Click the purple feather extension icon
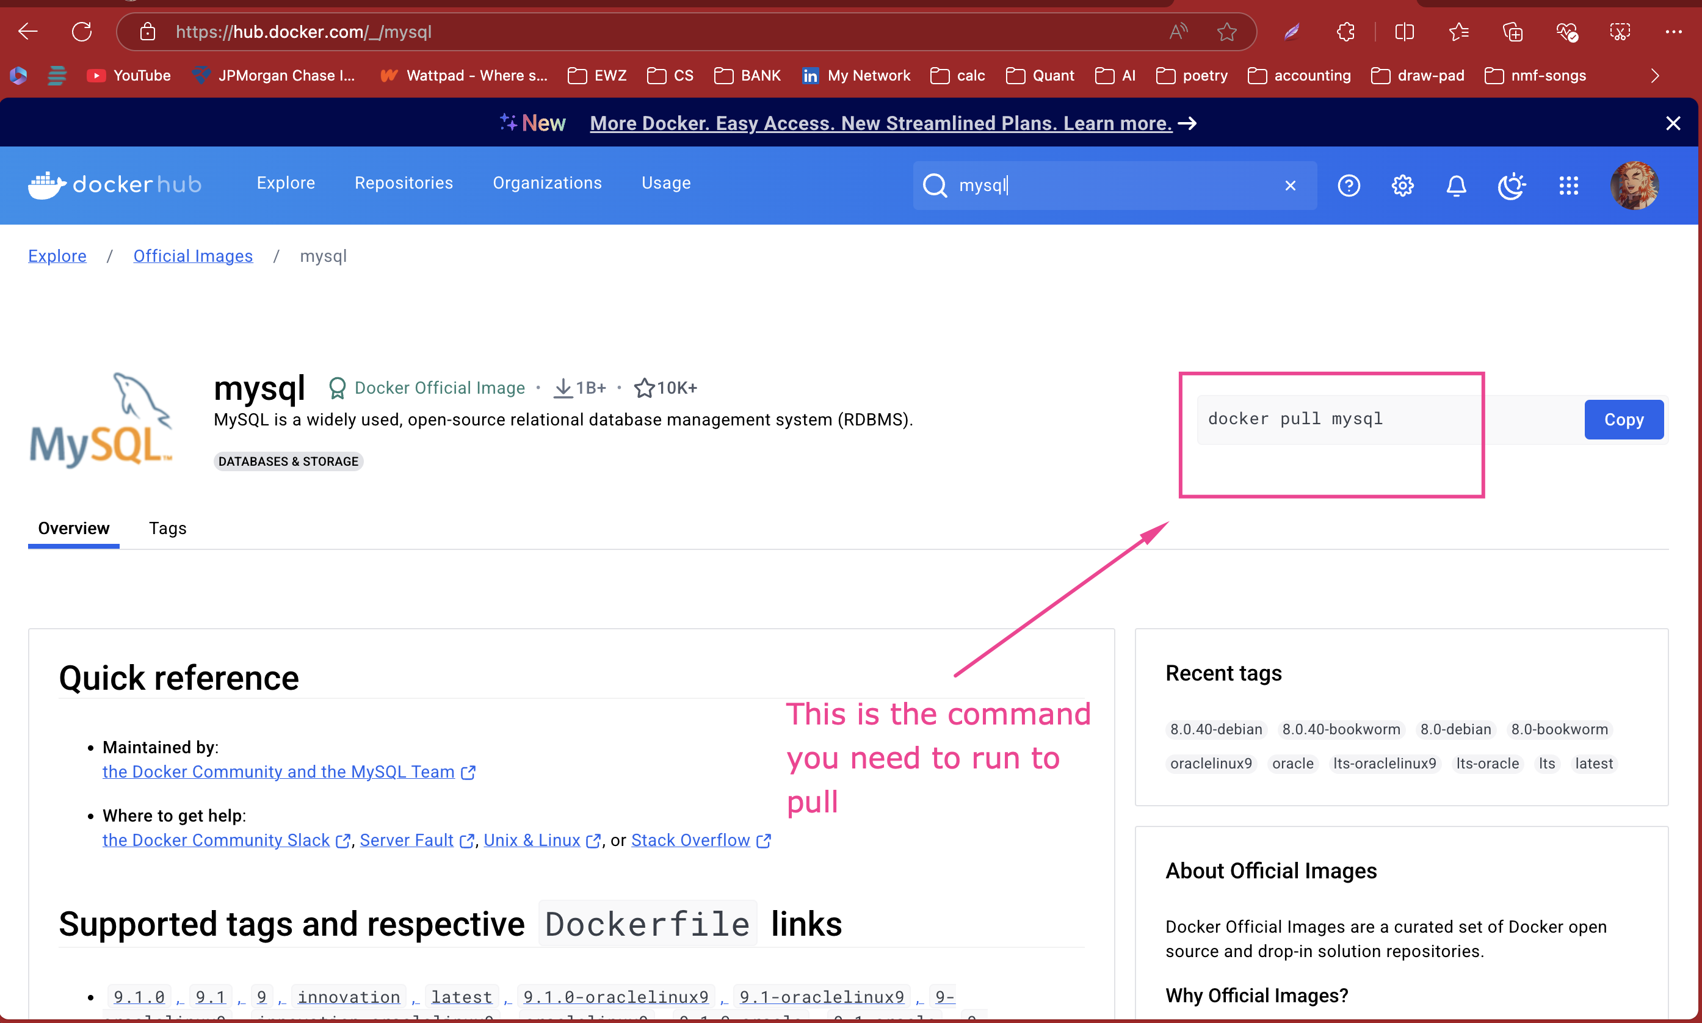This screenshot has height=1023, width=1702. pyautogui.click(x=1292, y=32)
